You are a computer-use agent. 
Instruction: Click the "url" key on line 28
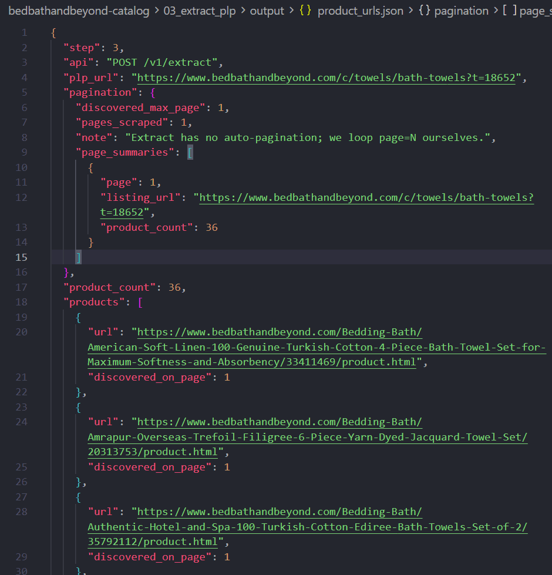point(103,512)
